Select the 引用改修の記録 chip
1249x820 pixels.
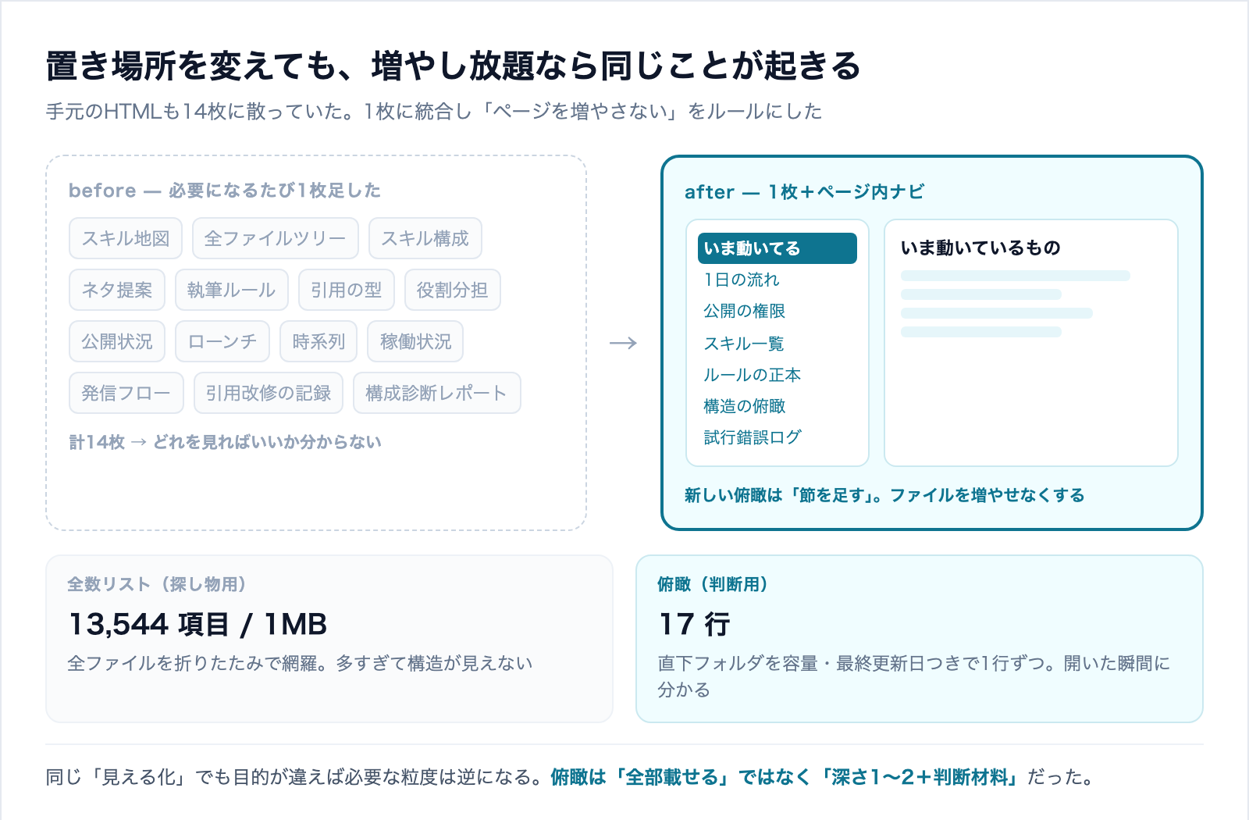[269, 393]
